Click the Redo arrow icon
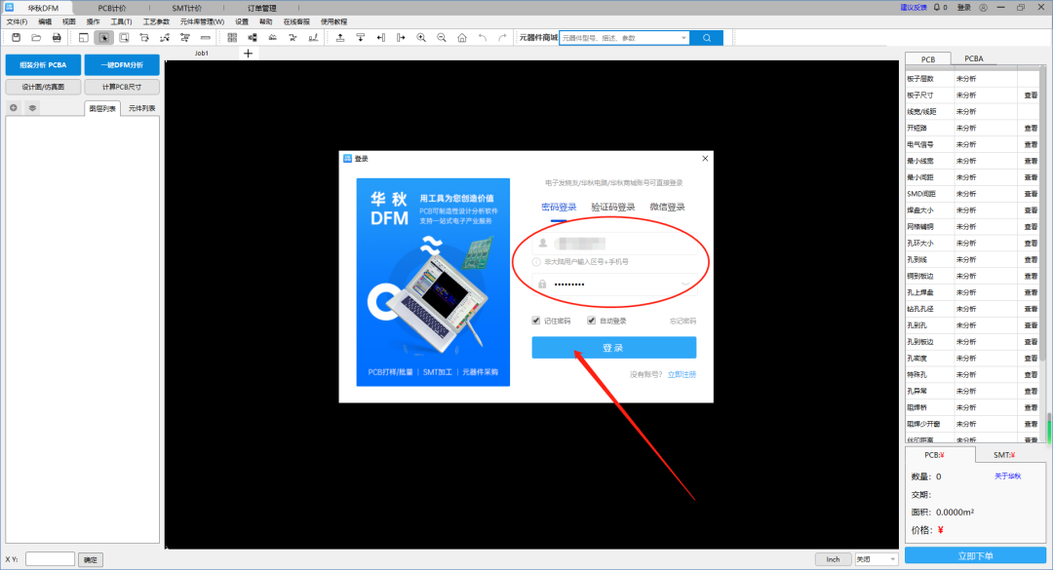 pos(502,38)
